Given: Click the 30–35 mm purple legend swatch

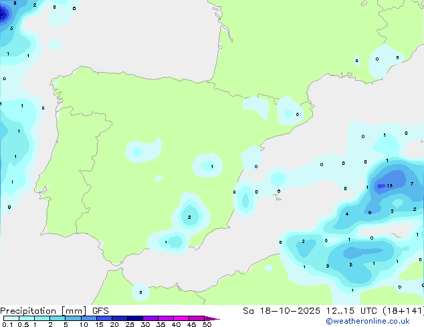Looking at the screenshot, I should (x=150, y=318).
